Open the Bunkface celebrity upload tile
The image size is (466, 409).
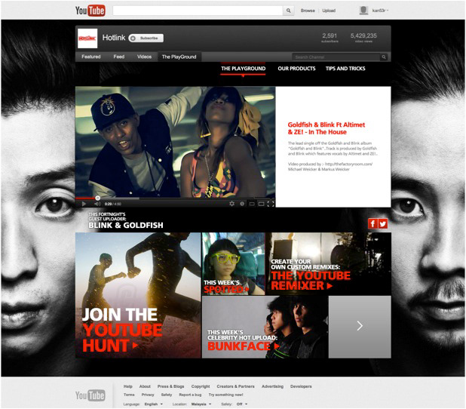tap(265, 327)
